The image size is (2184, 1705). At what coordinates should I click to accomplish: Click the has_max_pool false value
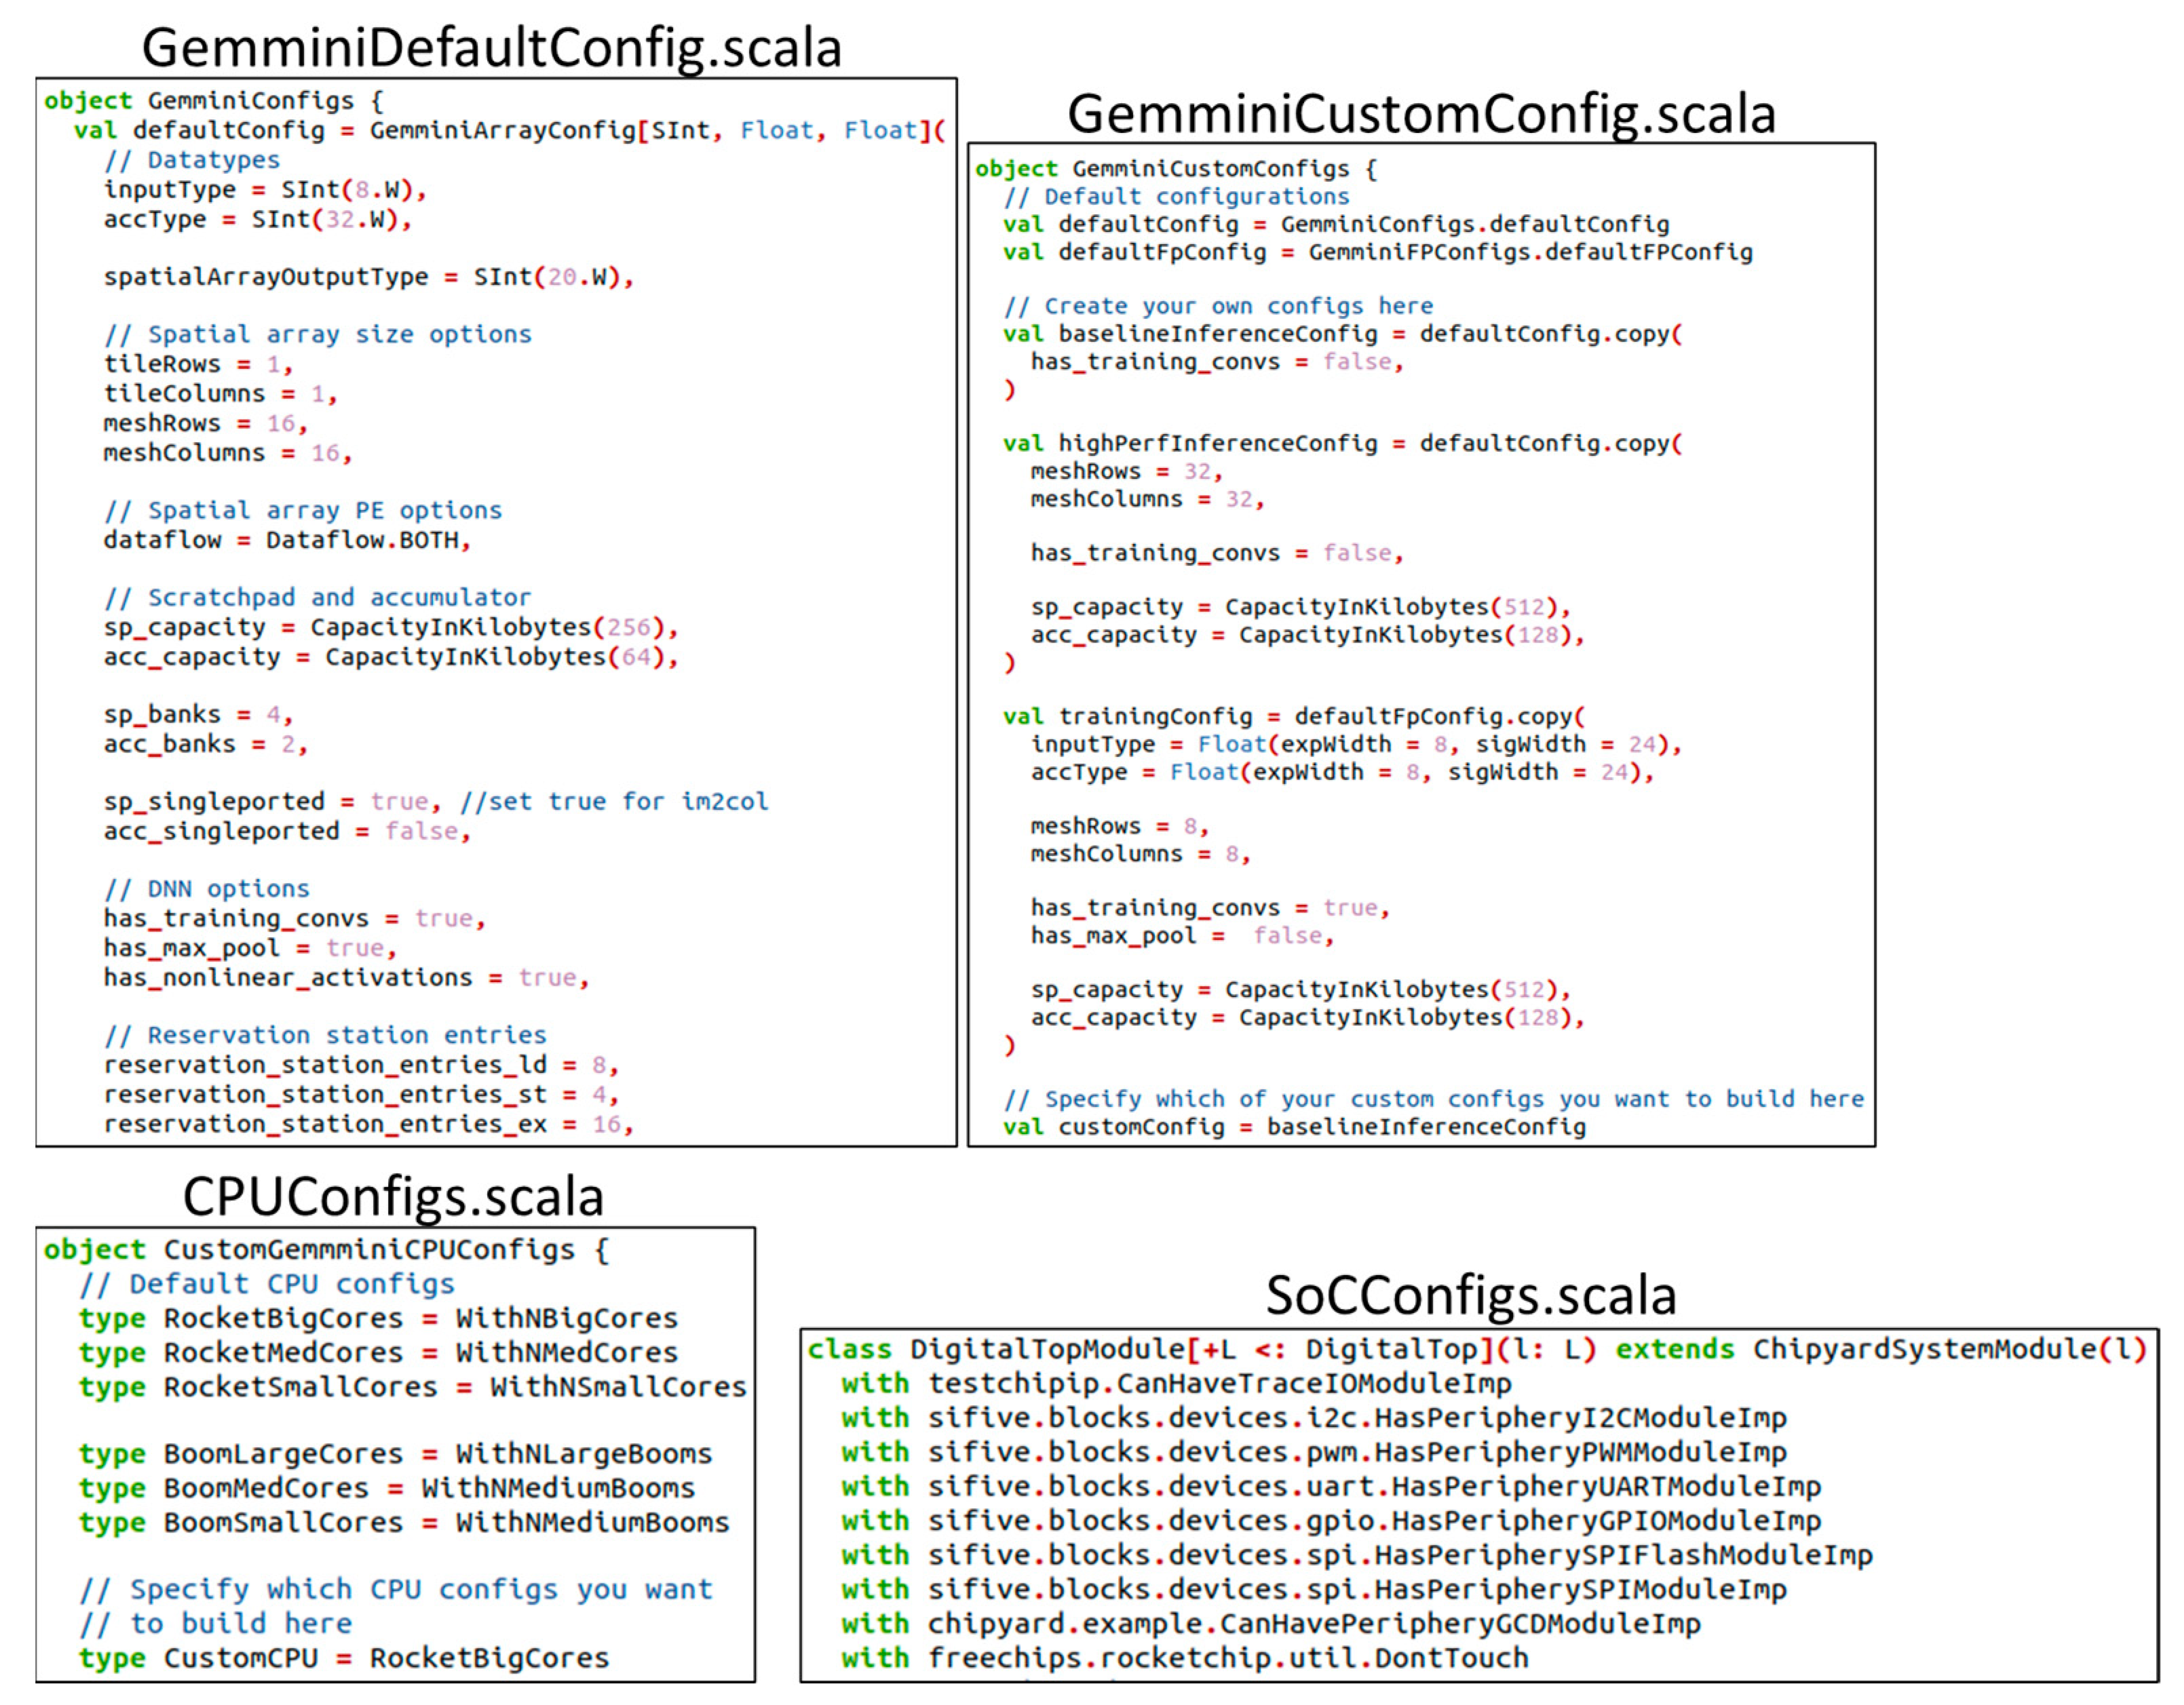[x=1287, y=935]
